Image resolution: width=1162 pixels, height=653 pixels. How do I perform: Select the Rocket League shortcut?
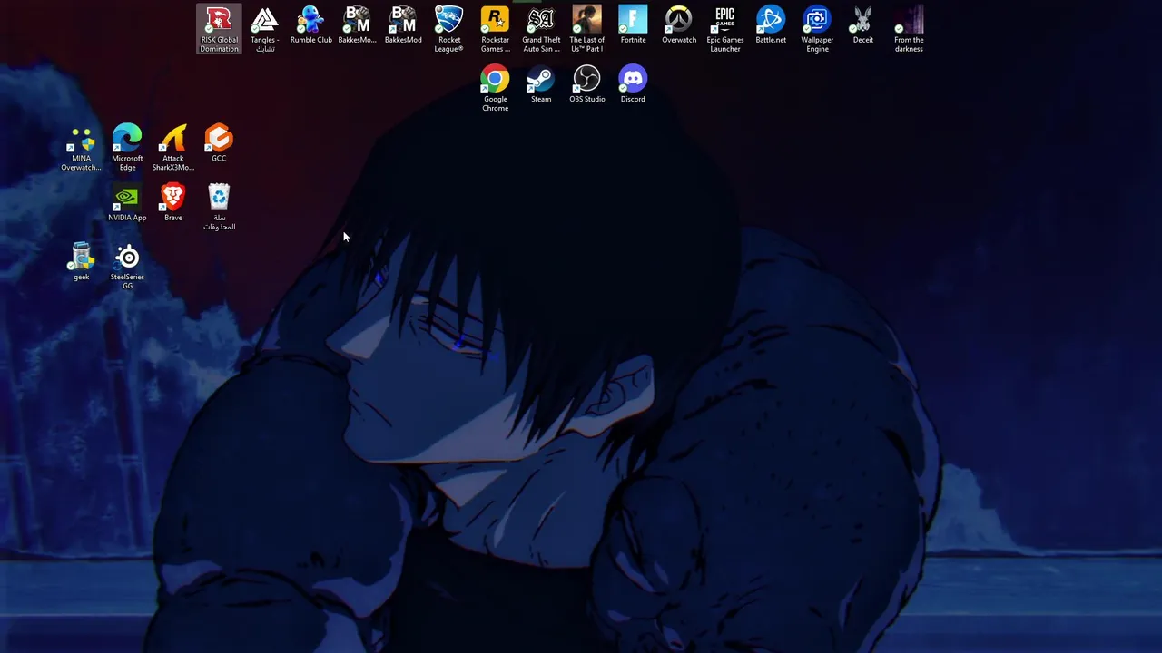(x=449, y=29)
